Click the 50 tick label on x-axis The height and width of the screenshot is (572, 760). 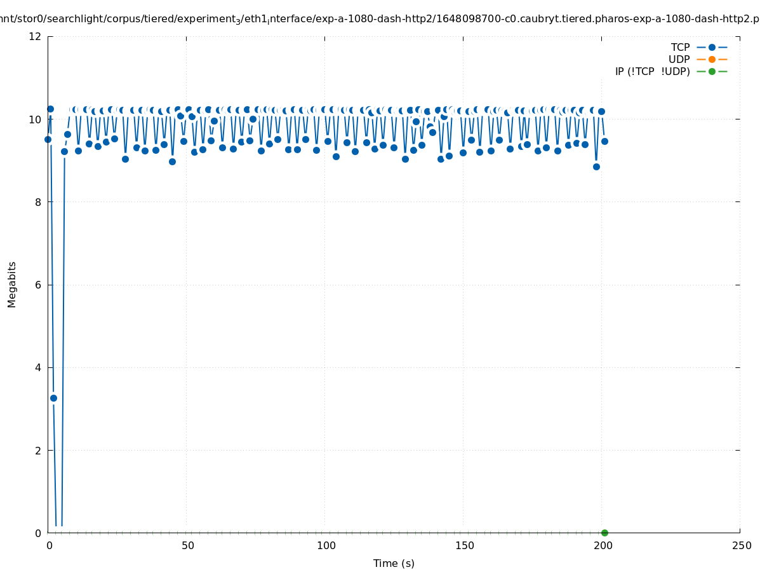click(x=187, y=546)
